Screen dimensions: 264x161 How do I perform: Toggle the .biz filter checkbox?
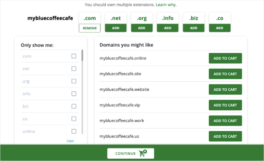pyautogui.click(x=74, y=106)
